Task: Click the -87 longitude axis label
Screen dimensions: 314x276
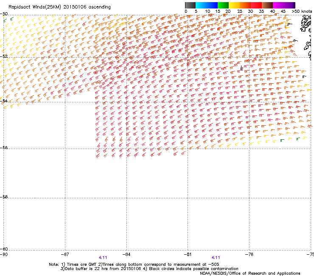Action: [65, 254]
